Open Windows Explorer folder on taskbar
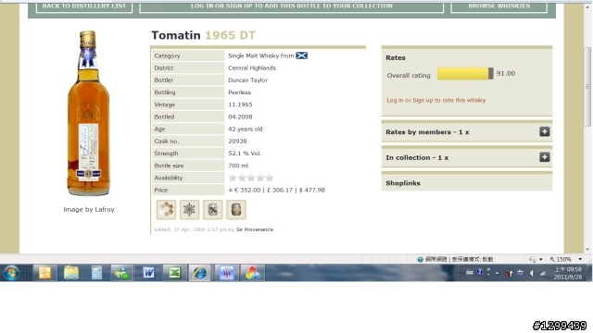This screenshot has width=593, height=333. (71, 273)
